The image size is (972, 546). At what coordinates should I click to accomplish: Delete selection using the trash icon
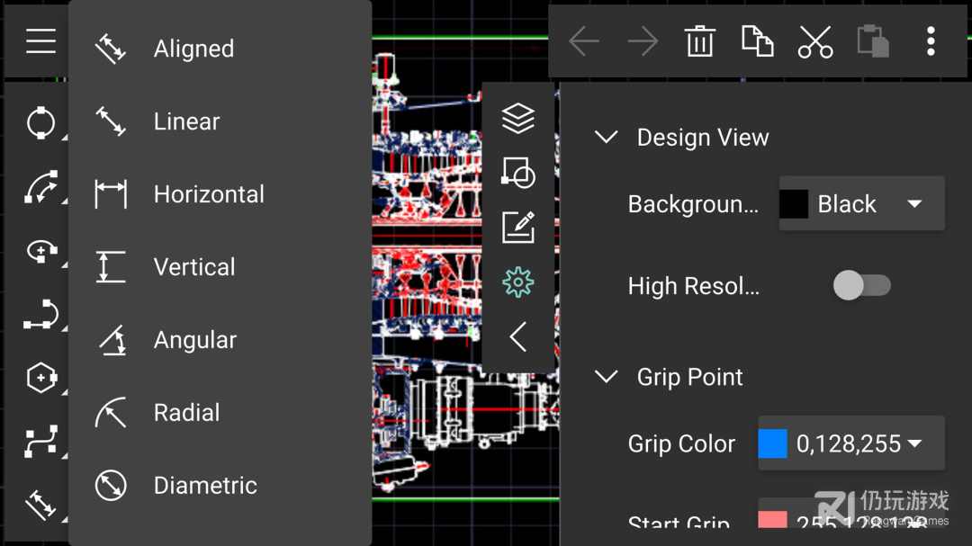[x=700, y=40]
